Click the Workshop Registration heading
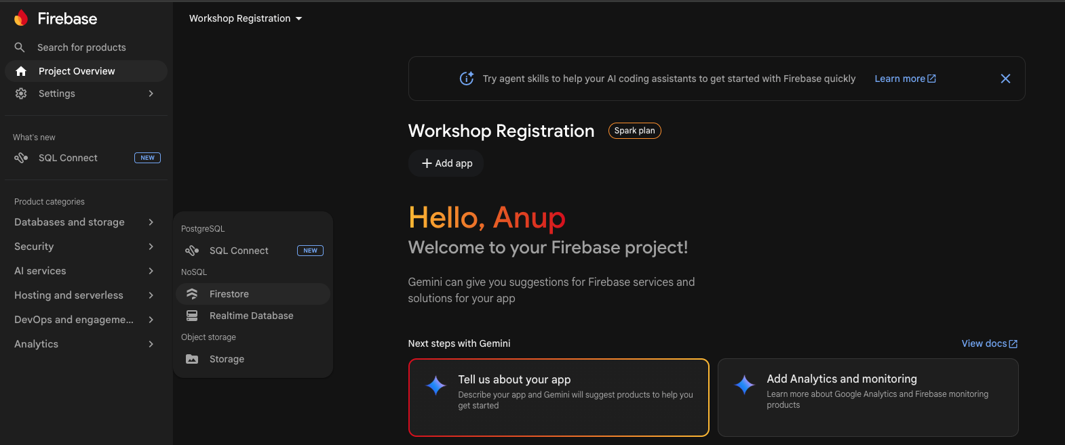 pyautogui.click(x=501, y=131)
